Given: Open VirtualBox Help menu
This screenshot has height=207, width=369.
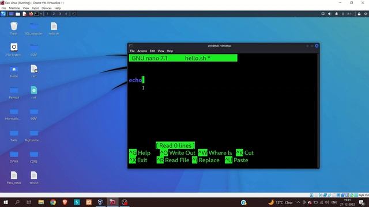Looking at the screenshot, I should pyautogui.click(x=58, y=8).
